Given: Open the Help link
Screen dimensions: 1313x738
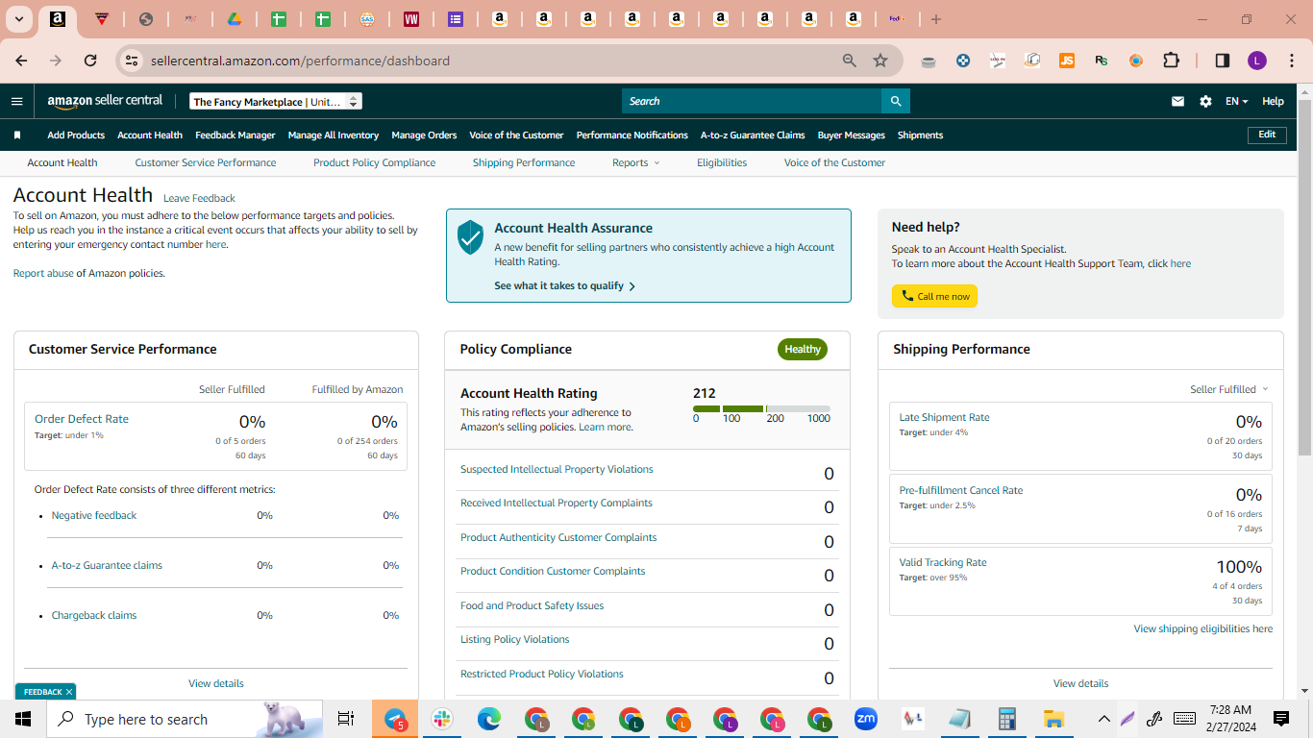Looking at the screenshot, I should [1273, 101].
